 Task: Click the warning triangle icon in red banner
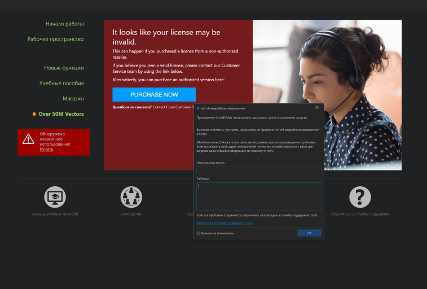tap(28, 139)
